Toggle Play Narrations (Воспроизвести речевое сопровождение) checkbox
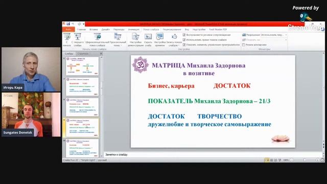 coord(184,35)
